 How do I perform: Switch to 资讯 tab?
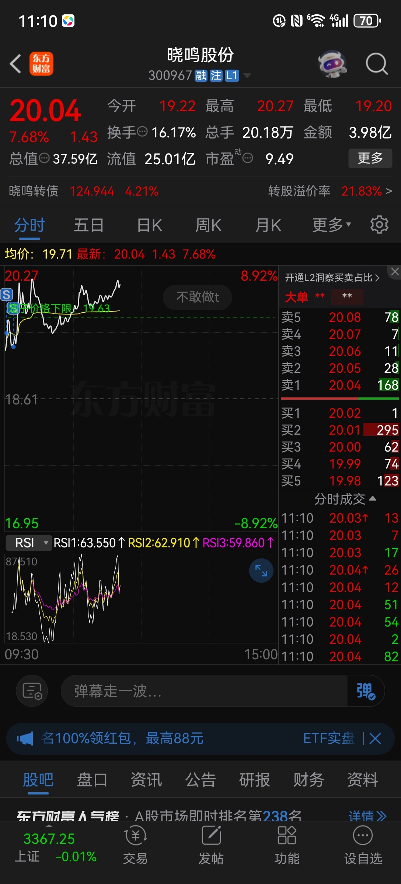click(146, 780)
